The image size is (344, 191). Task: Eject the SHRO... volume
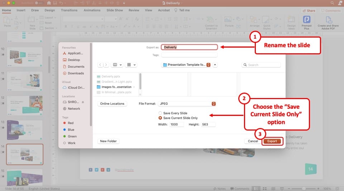tap(83, 102)
